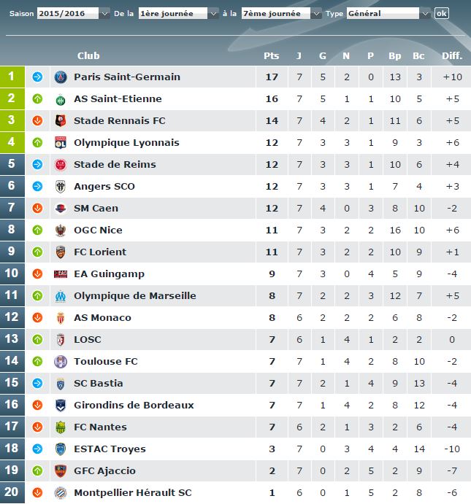Click the Girondins de Bordeaux crest
Image resolution: width=471 pixels, height=504 pixels.
click(61, 406)
